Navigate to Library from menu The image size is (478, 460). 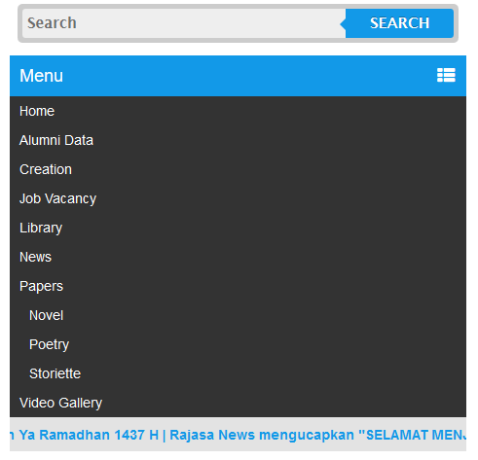238,228
